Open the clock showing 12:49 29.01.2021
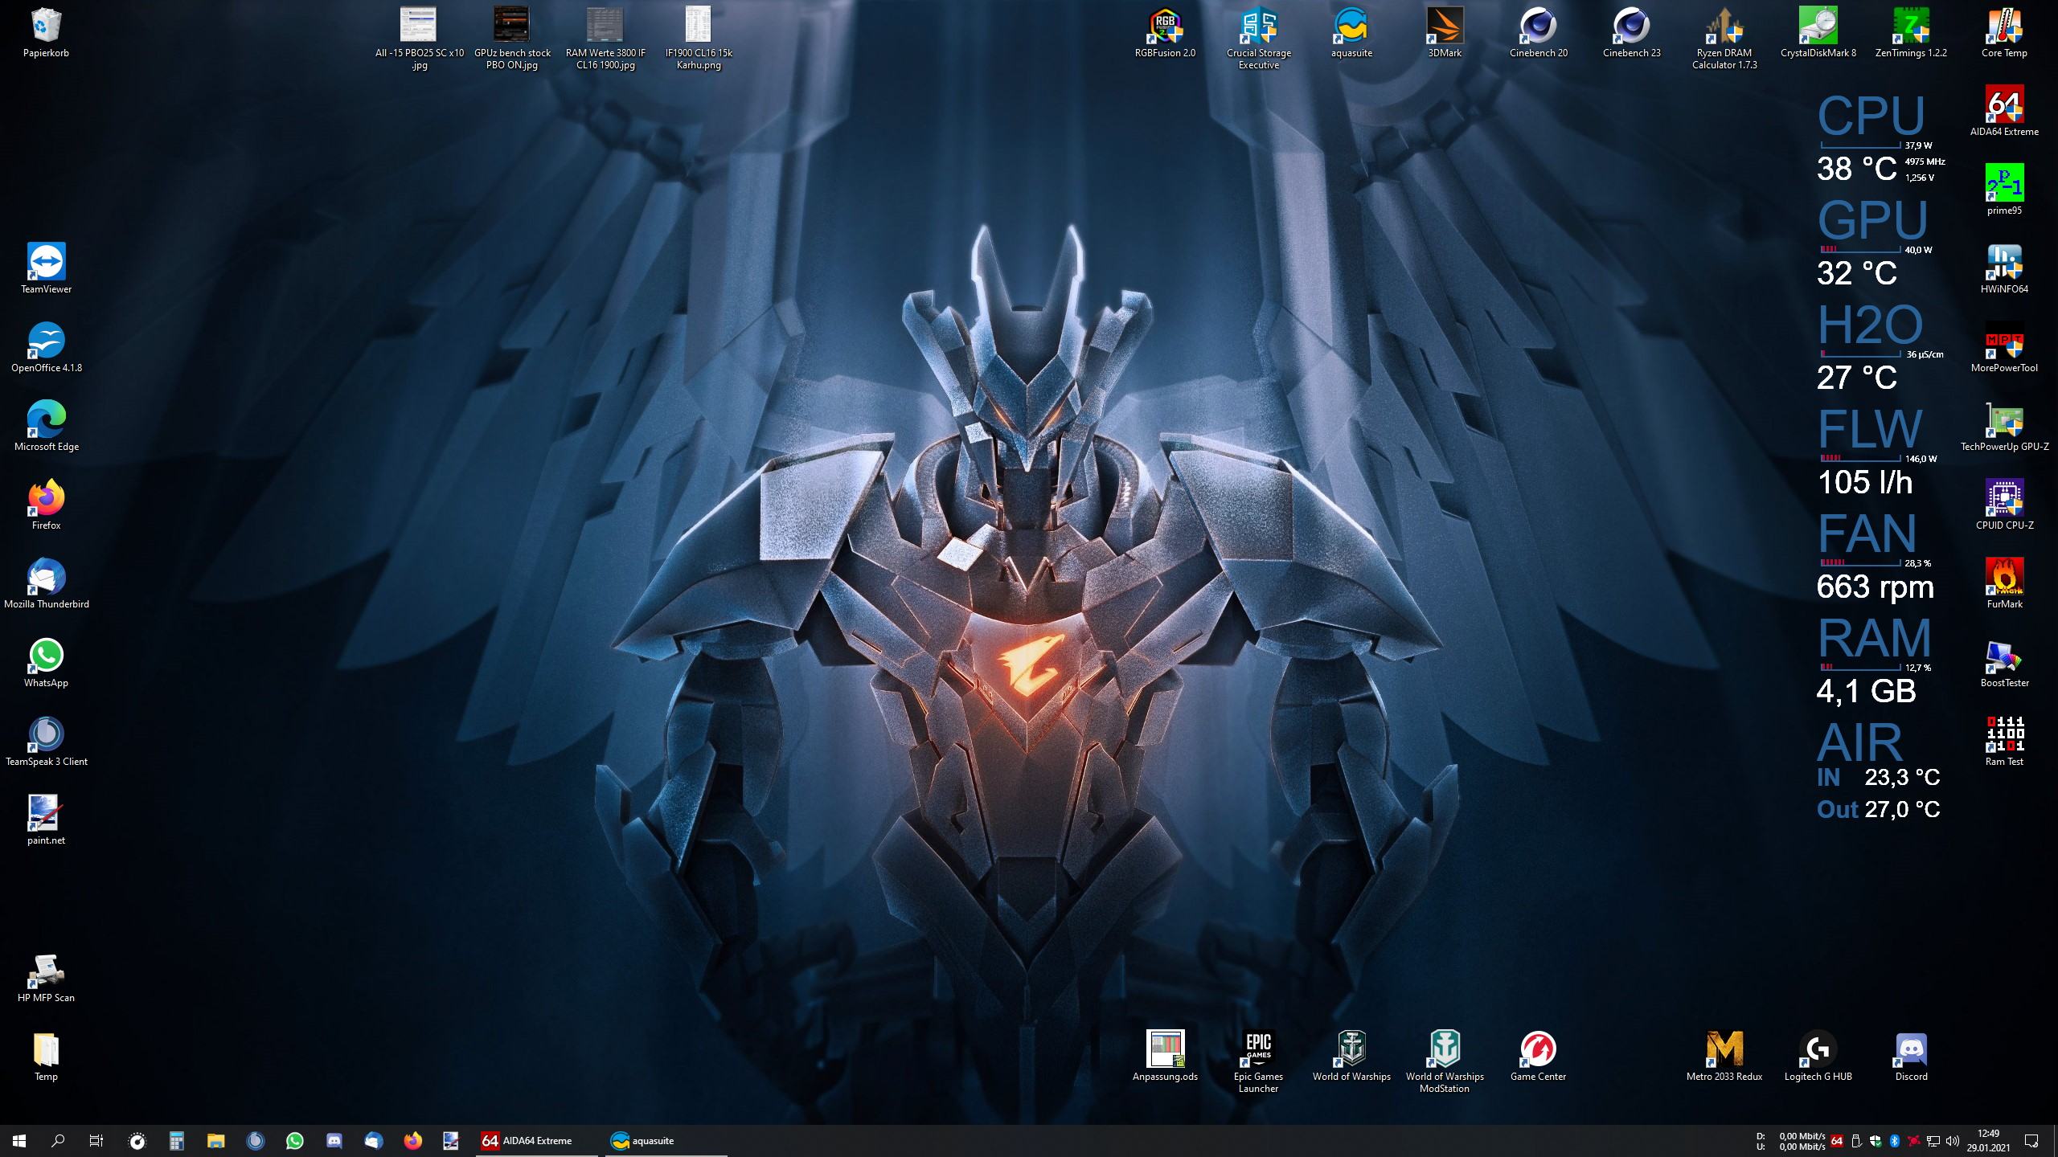This screenshot has height=1157, width=2058. pos(1988,1141)
